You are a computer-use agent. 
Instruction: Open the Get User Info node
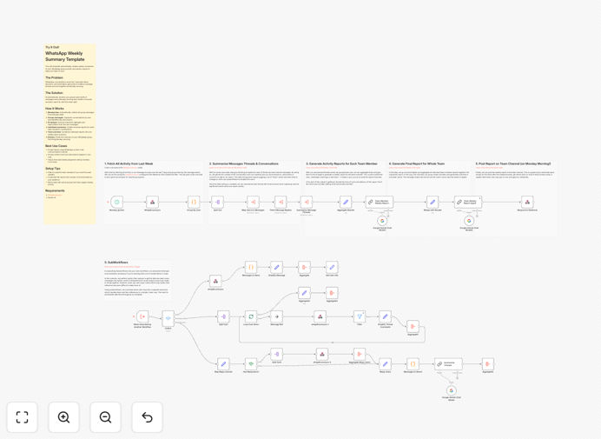coord(332,267)
